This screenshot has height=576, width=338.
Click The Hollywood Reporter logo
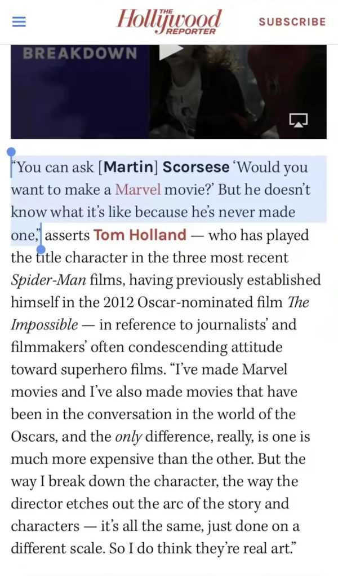[x=169, y=21]
